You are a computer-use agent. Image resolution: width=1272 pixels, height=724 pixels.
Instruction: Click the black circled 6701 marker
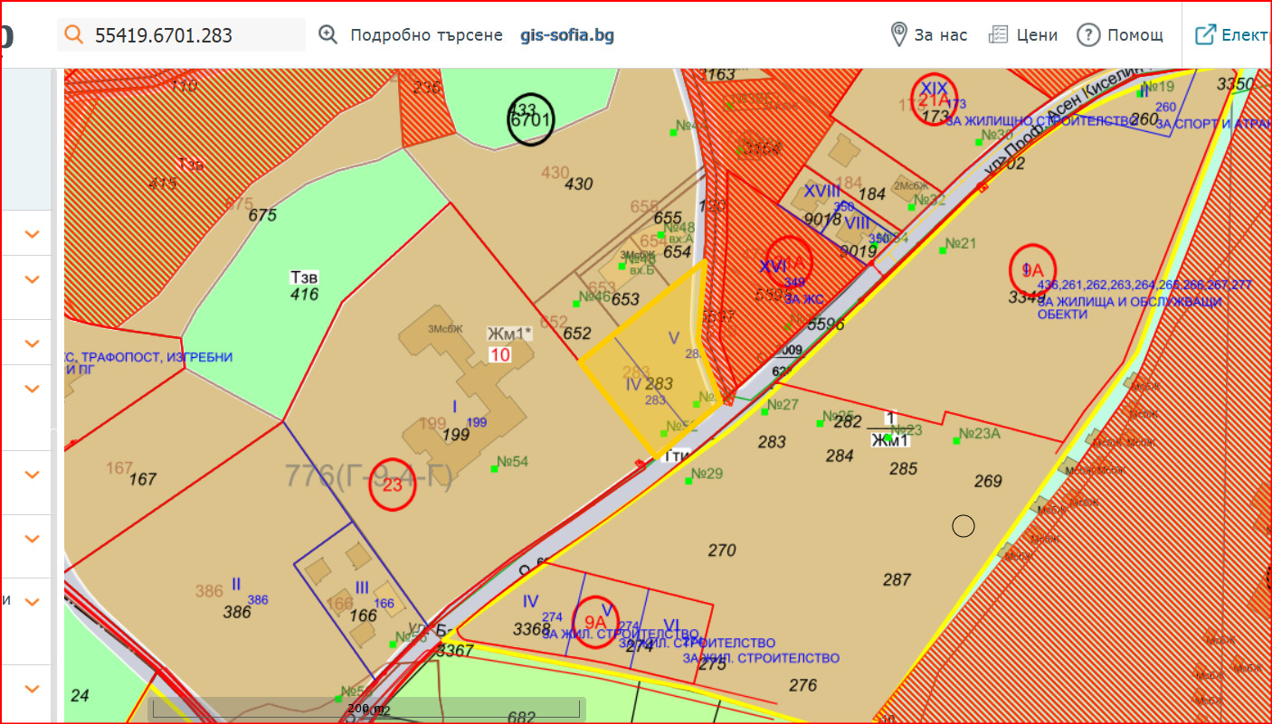pyautogui.click(x=530, y=119)
